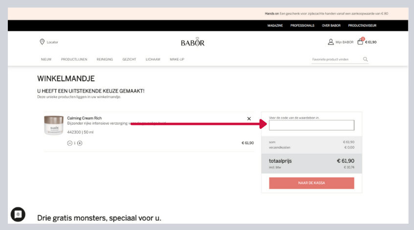The width and height of the screenshot is (414, 230).
Task: Open the shopping bag cart icon
Action: [360, 42]
